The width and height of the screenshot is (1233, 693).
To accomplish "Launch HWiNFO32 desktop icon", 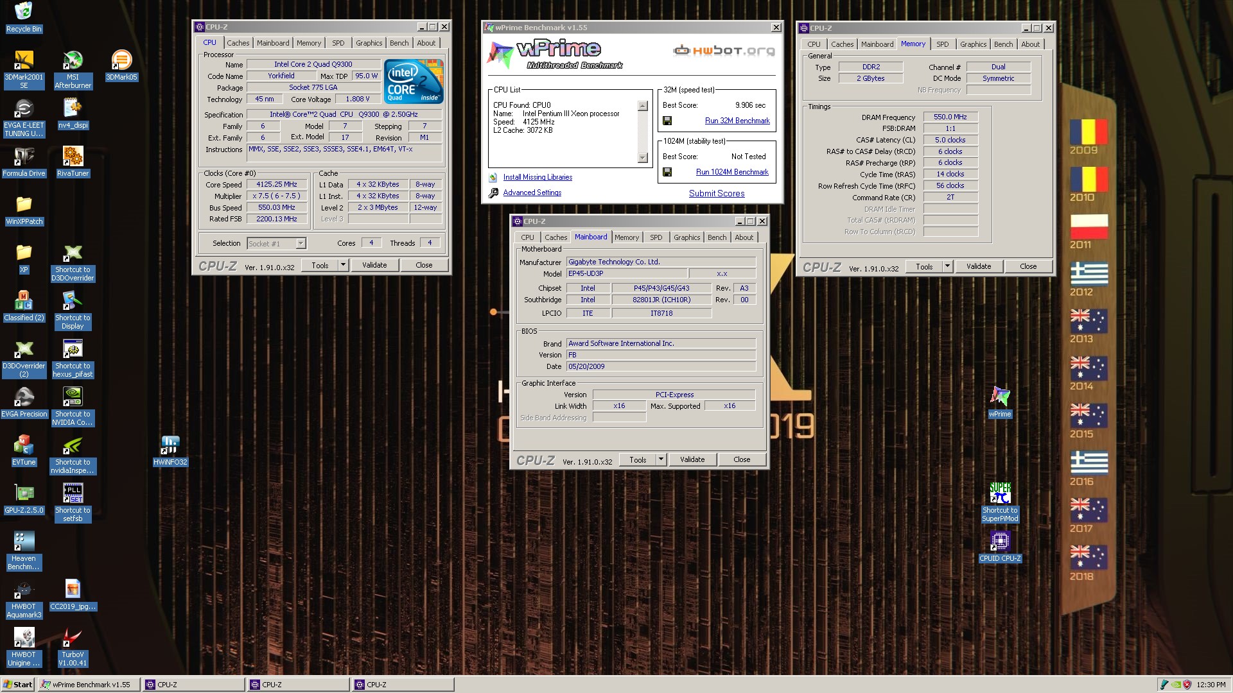I will [170, 450].
